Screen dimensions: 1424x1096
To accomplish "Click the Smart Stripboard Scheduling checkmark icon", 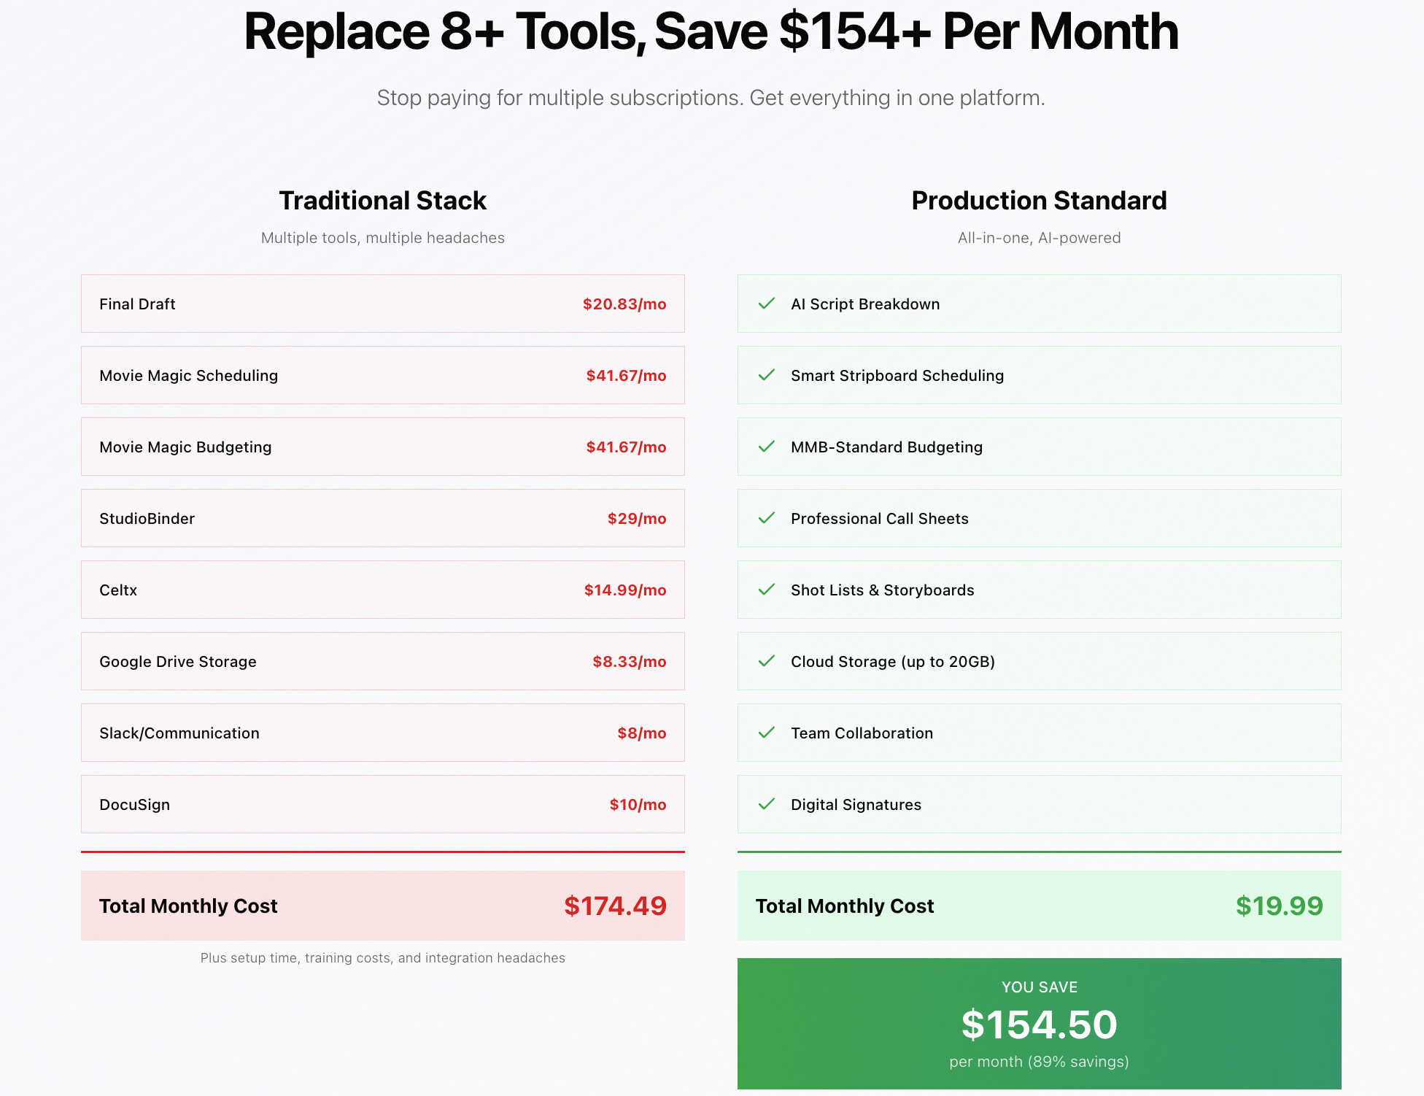I will point(766,375).
